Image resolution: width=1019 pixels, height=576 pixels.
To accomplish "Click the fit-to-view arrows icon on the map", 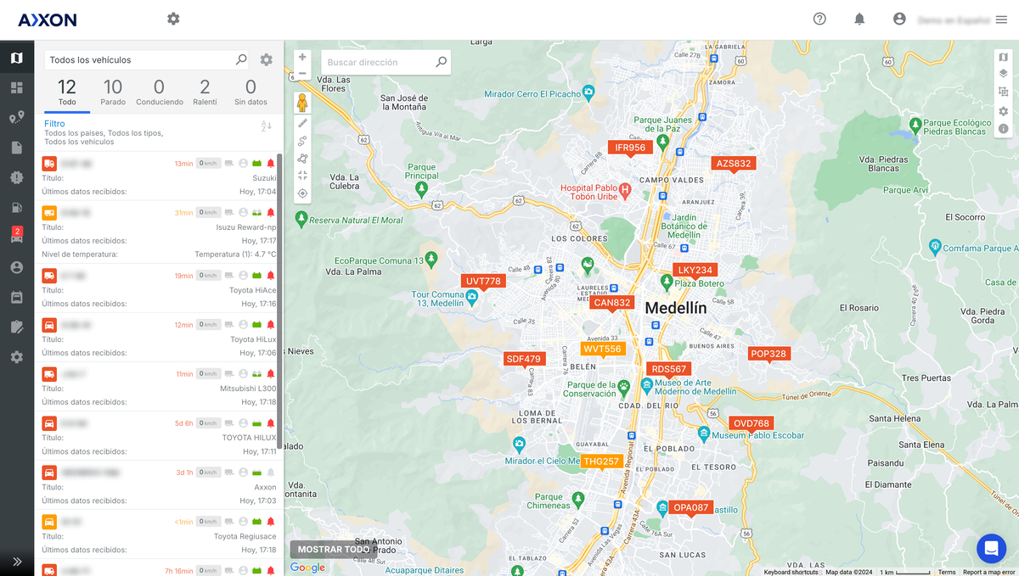I will tap(302, 176).
